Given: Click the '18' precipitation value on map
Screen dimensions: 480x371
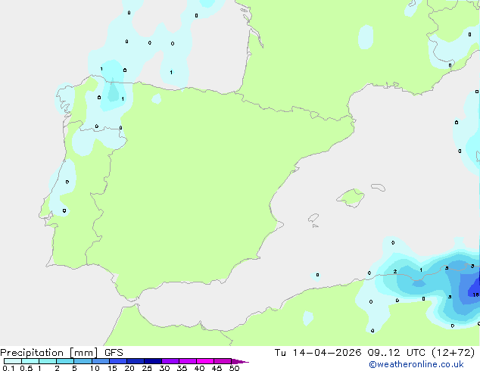Looking at the screenshot, I should 475,295.
